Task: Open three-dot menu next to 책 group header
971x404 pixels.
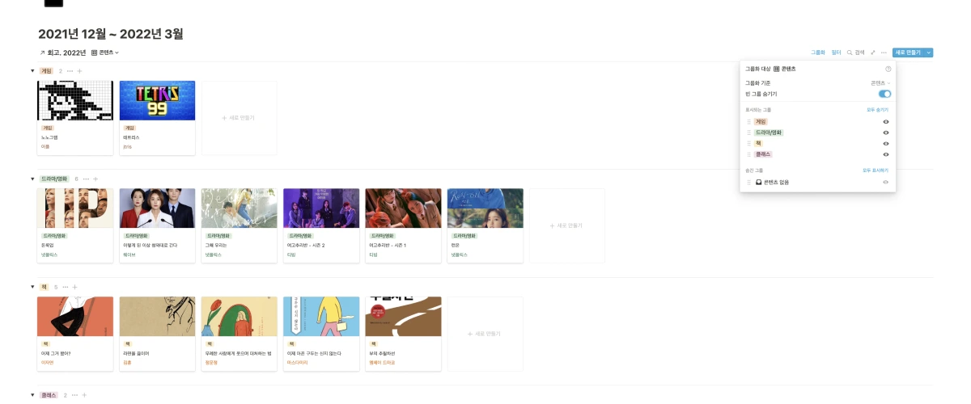Action: (65, 287)
